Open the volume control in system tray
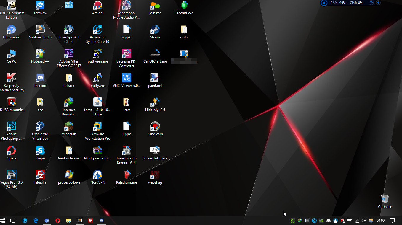This screenshot has height=225, width=402. (x=364, y=221)
